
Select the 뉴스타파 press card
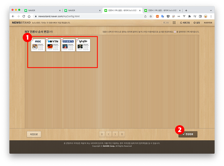83,45
